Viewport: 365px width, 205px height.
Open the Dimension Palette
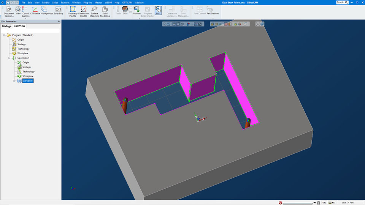tap(83, 11)
